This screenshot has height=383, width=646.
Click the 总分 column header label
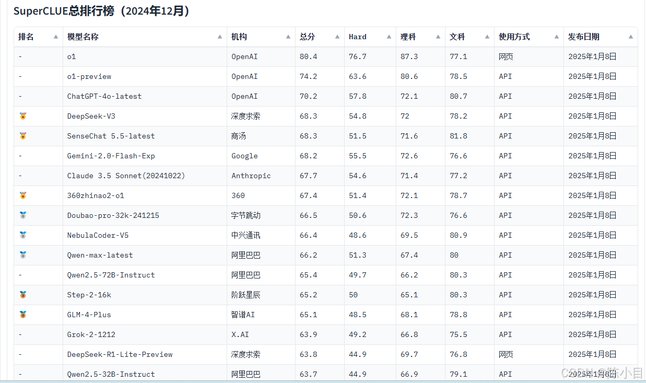point(308,37)
